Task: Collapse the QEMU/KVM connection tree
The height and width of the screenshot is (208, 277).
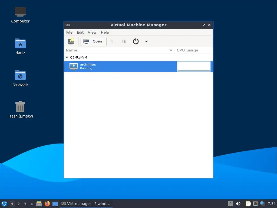Action: (67, 57)
